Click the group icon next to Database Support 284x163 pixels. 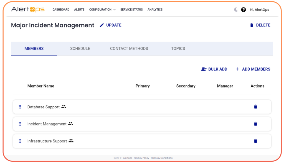click(x=64, y=107)
